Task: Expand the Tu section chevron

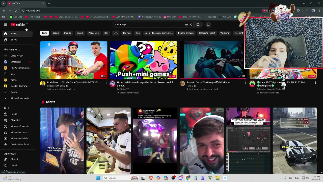Action: point(9,108)
